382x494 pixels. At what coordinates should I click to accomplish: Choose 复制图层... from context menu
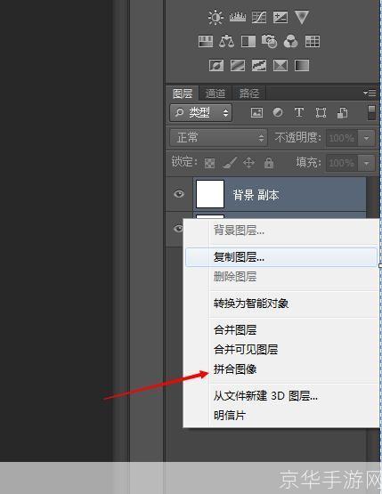[x=281, y=257]
